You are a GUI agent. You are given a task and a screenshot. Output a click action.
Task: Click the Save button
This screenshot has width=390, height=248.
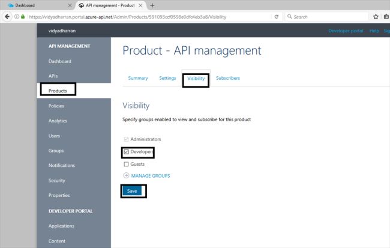pos(132,191)
